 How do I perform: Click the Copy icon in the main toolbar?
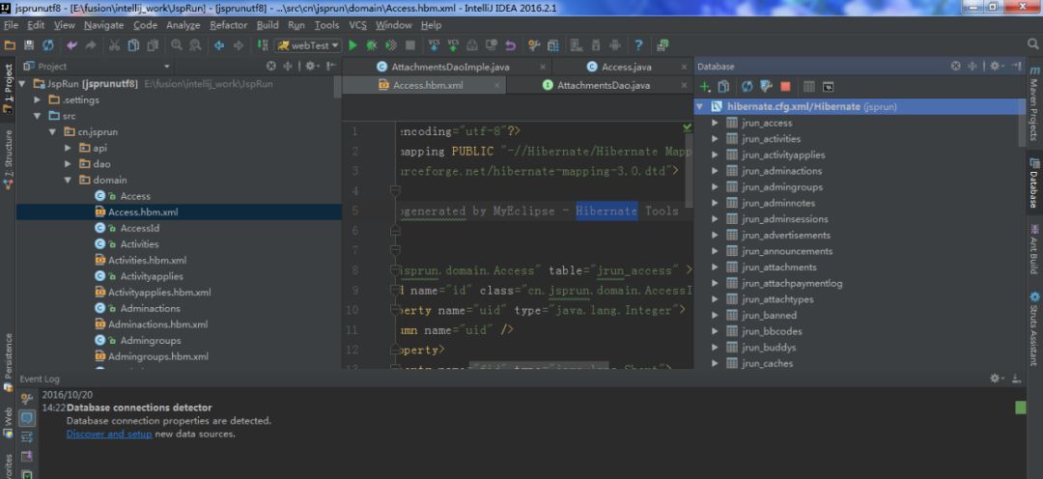pos(133,45)
